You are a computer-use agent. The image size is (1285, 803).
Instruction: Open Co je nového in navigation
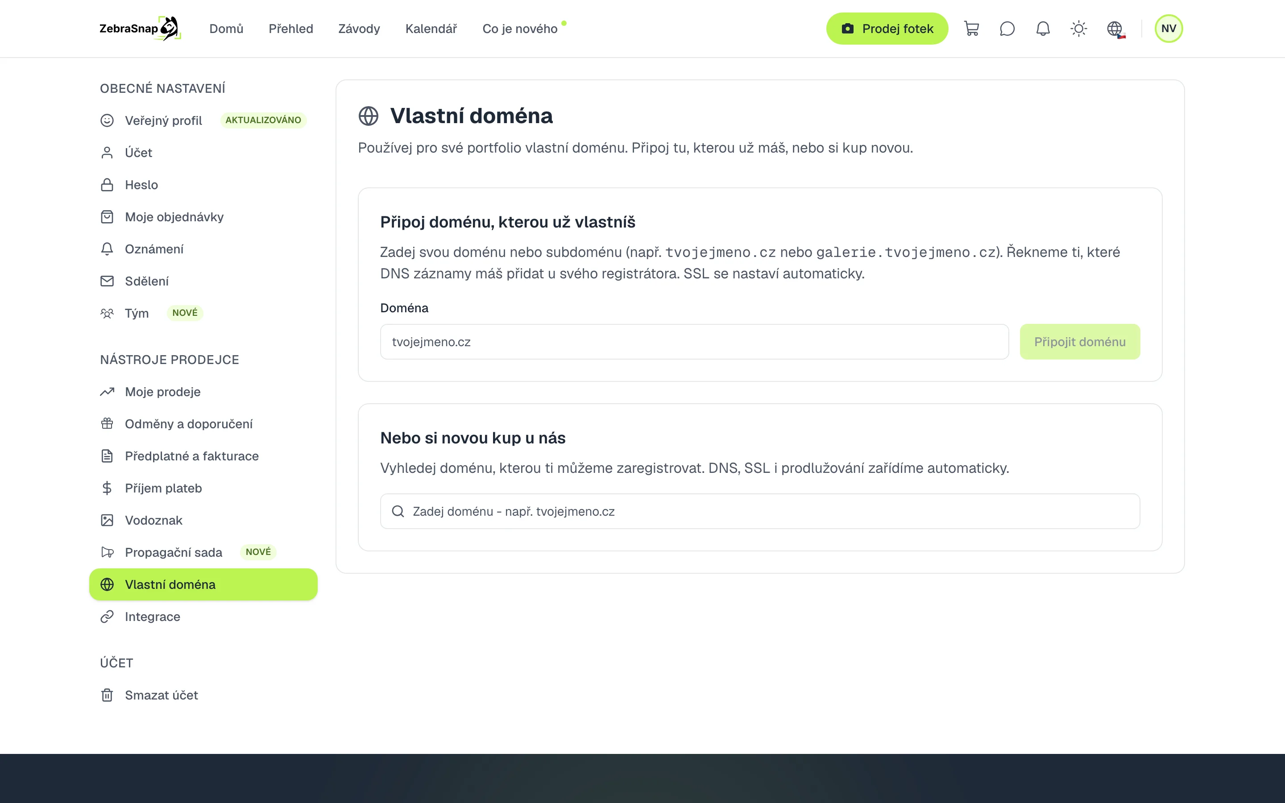click(520, 29)
